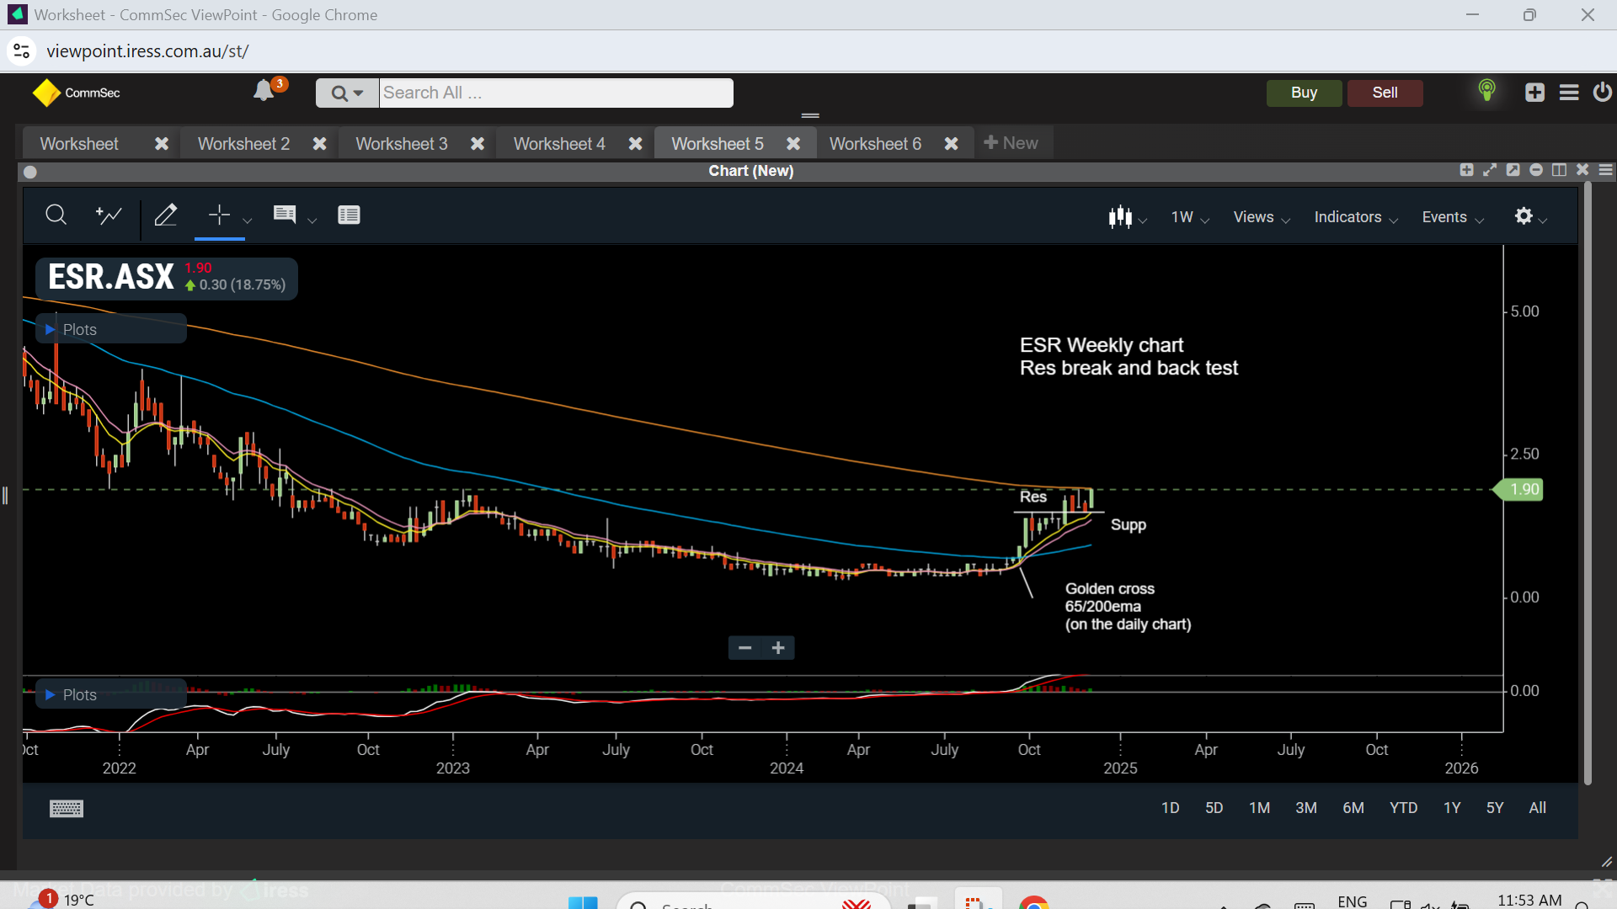1617x909 pixels.
Task: Close the Chart (New) panel
Action: pyautogui.click(x=1582, y=170)
